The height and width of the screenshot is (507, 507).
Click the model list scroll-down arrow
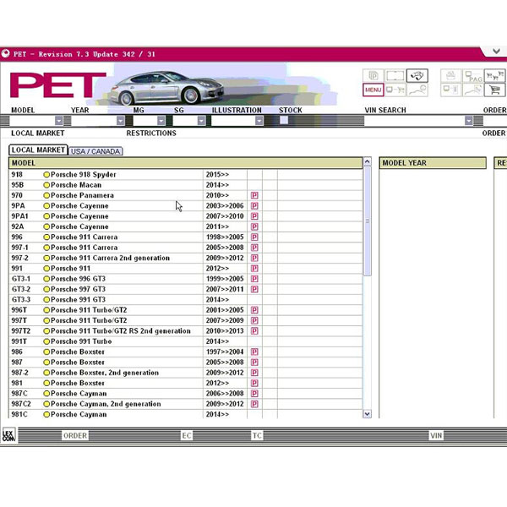pos(367,414)
